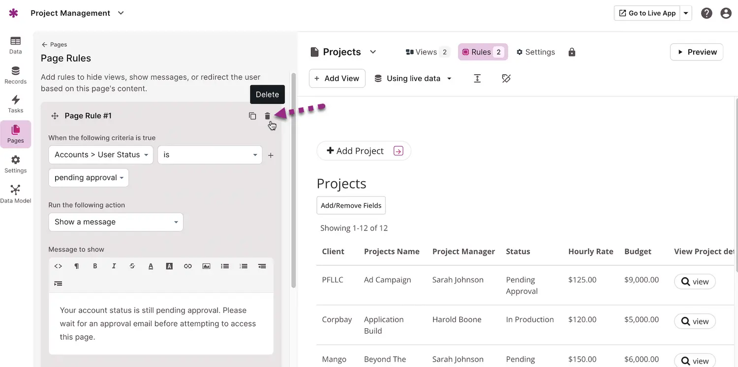The height and width of the screenshot is (367, 738).
Task: Click the Add View button
Action: (x=337, y=79)
